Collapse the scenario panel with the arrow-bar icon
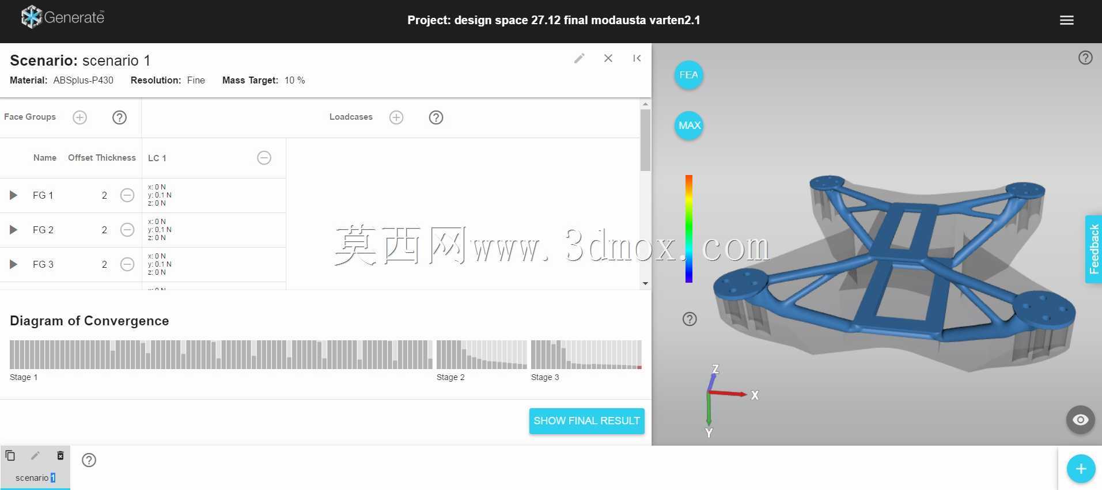 tap(637, 58)
